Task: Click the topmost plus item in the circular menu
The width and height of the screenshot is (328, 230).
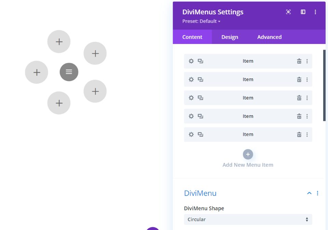Action: pyautogui.click(x=59, y=41)
